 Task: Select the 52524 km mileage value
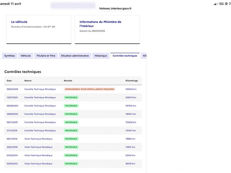(x=130, y=155)
